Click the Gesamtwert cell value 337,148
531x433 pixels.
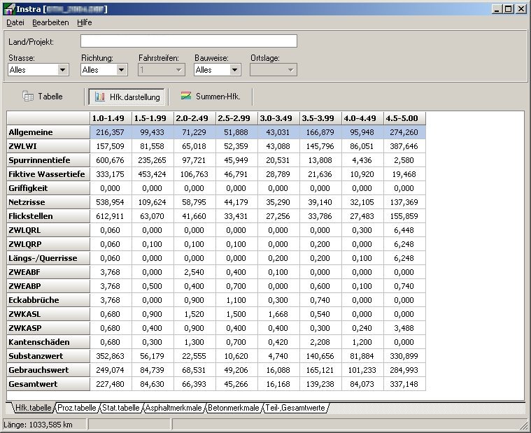(404, 384)
